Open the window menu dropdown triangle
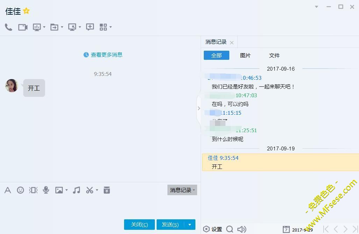The height and width of the screenshot is (234, 359). (316, 7)
